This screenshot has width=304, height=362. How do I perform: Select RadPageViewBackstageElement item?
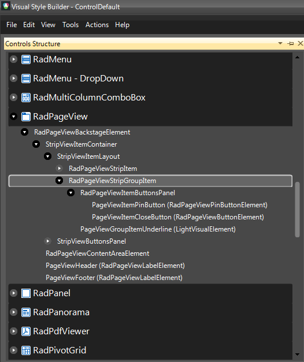tap(82, 132)
